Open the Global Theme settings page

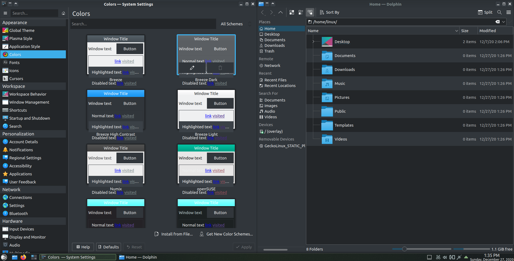tap(33, 31)
